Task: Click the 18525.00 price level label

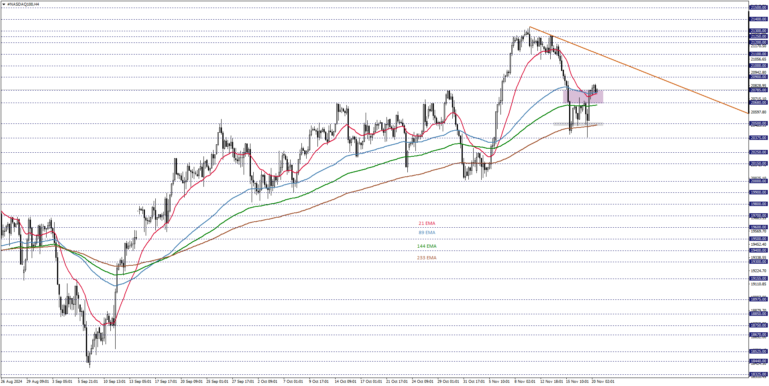Action: coord(758,352)
